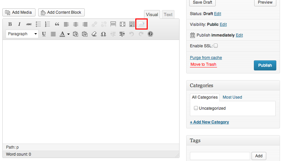
Task: Click the blue Publish button
Action: [x=265, y=65]
